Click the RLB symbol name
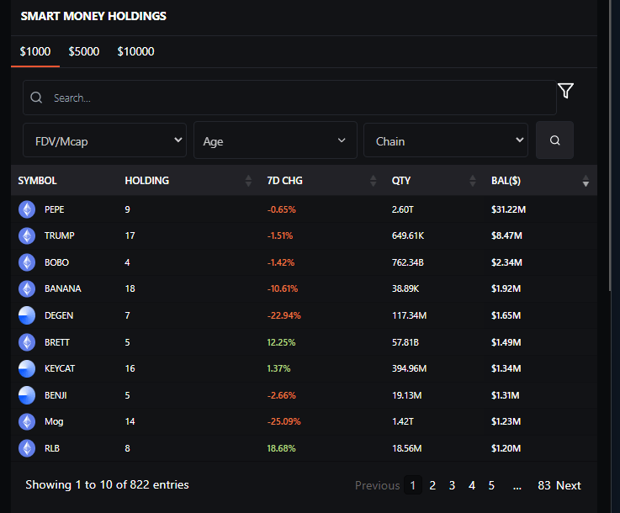 [52, 448]
